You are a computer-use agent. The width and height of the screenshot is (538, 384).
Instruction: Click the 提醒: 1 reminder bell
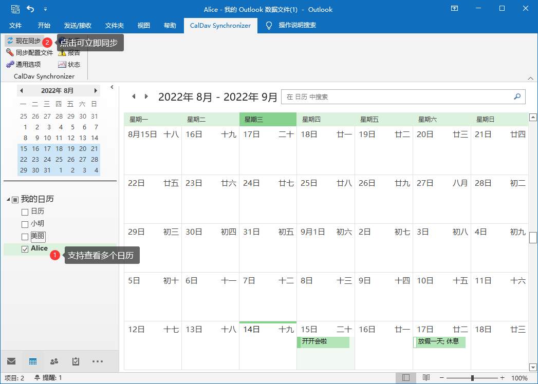[x=48, y=378]
